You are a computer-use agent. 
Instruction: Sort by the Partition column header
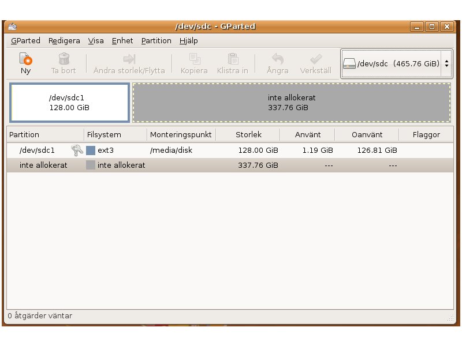coord(45,135)
